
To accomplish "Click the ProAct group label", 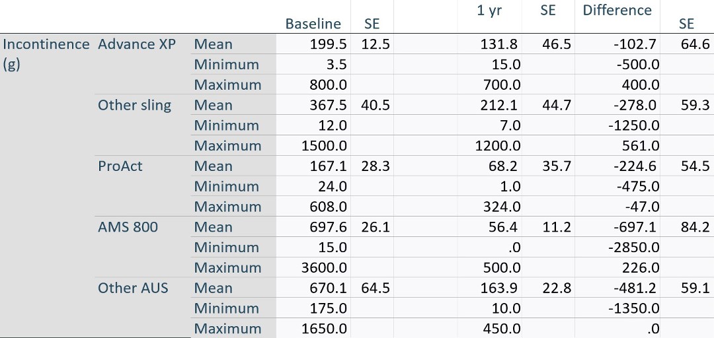I will point(120,166).
